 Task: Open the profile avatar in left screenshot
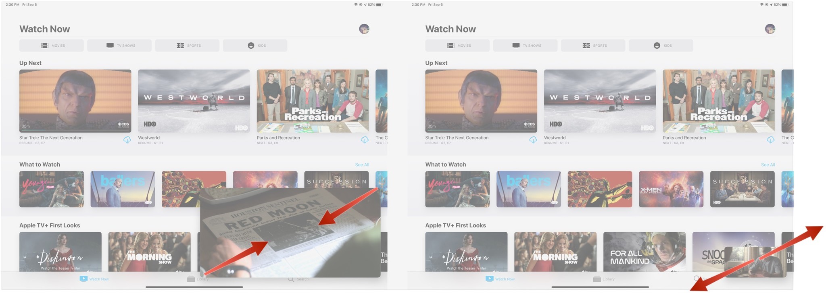point(364,29)
